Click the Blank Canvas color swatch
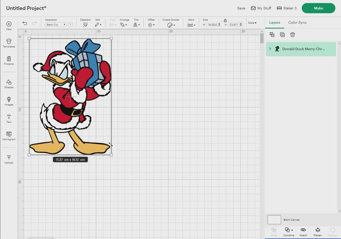 tap(274, 220)
